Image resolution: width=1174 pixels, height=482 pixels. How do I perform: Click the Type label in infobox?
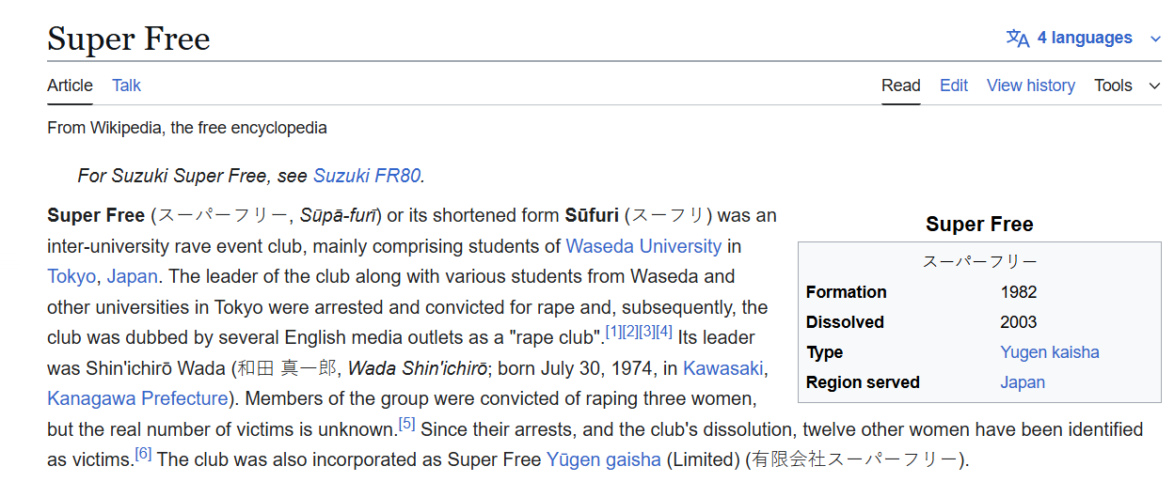[x=824, y=352]
